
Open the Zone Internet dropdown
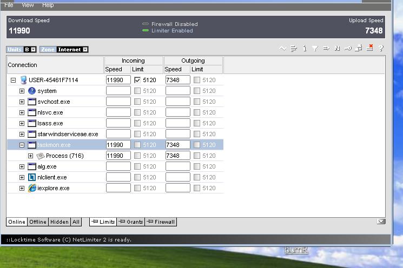click(85, 50)
